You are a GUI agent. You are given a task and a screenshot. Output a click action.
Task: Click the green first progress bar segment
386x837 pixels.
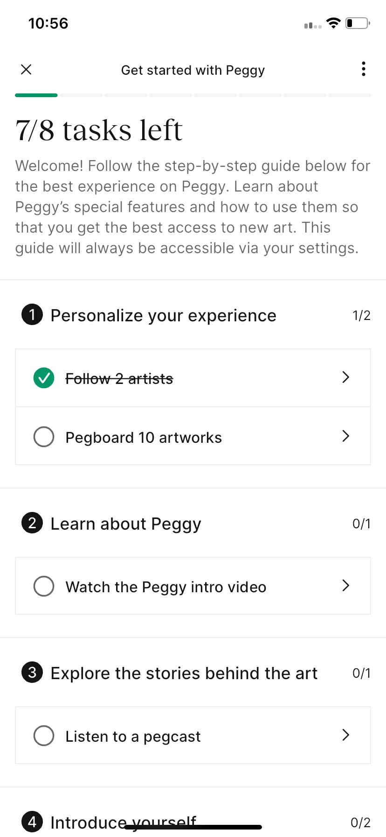point(36,95)
